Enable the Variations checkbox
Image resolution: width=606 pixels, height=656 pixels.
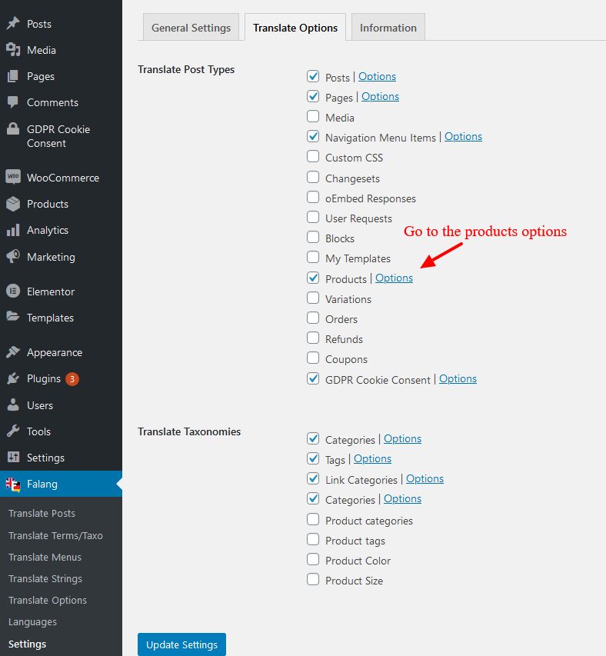313,298
